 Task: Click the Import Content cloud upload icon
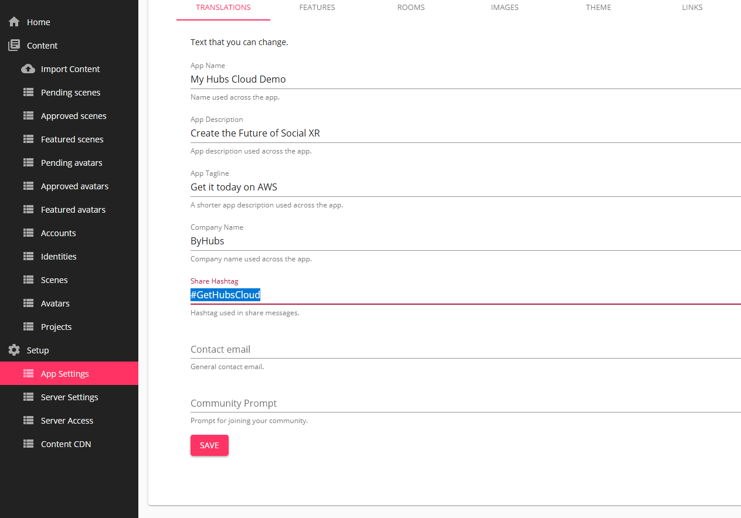coord(28,69)
